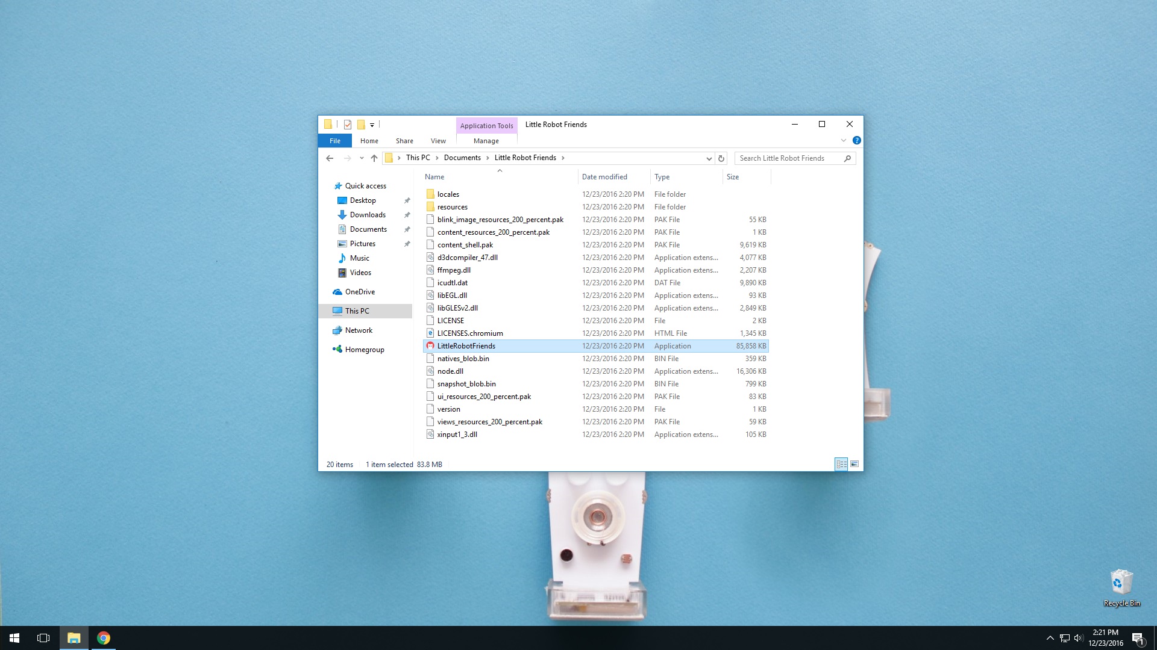Viewport: 1157px width, 650px height.
Task: Click the pin icon beside Downloads
Action: pyautogui.click(x=407, y=215)
